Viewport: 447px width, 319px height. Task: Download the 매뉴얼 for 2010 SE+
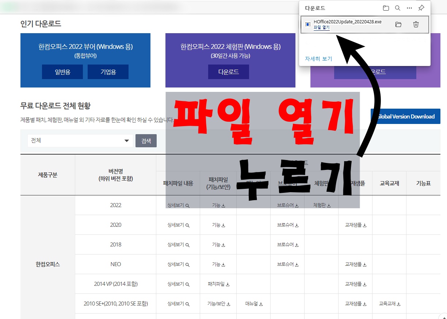click(254, 304)
